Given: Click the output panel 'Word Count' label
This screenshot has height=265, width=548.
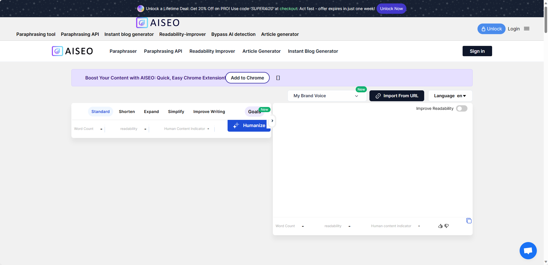Looking at the screenshot, I should pyautogui.click(x=285, y=226).
